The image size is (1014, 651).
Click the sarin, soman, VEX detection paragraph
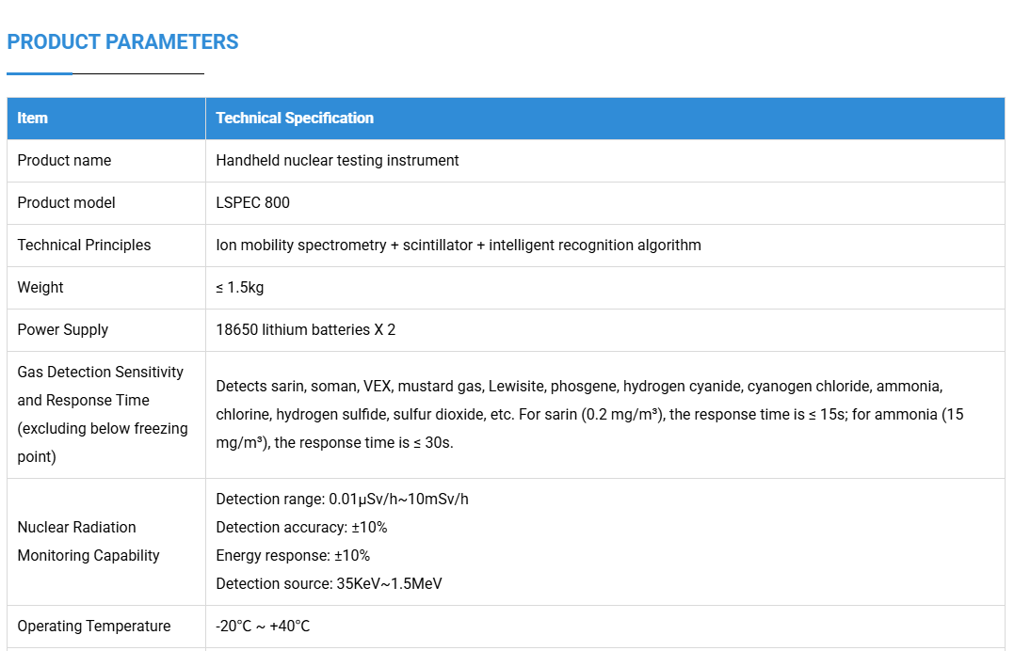click(x=589, y=414)
